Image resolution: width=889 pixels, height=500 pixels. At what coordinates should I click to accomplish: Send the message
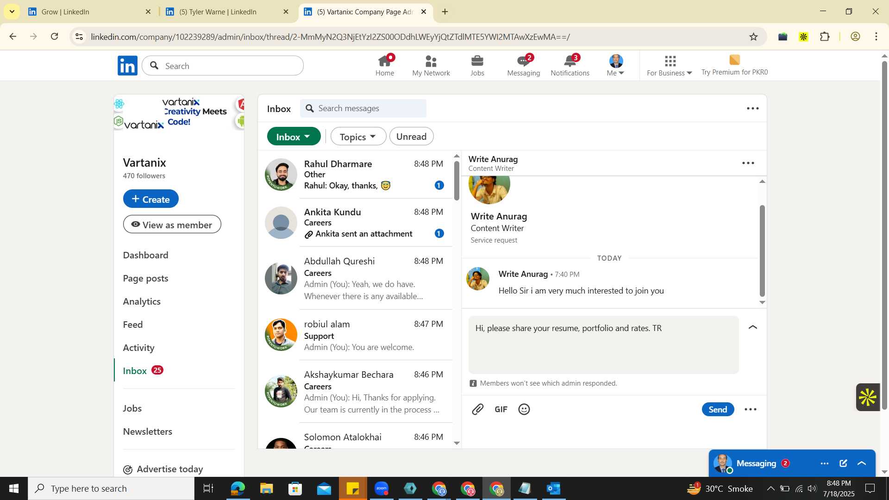click(718, 409)
